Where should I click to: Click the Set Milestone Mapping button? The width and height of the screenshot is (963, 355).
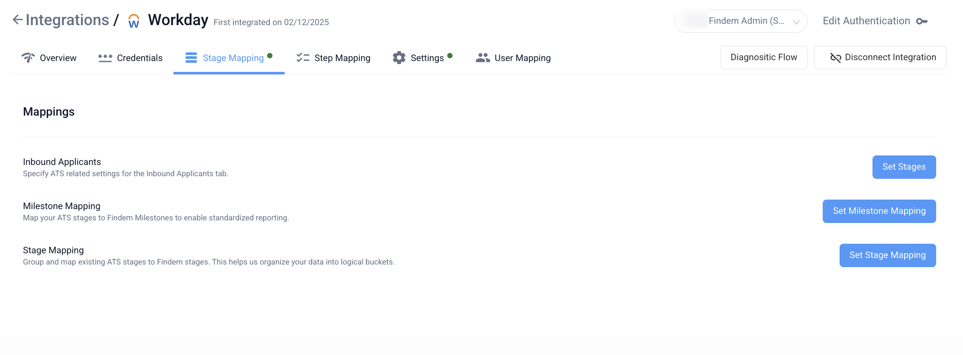click(879, 211)
